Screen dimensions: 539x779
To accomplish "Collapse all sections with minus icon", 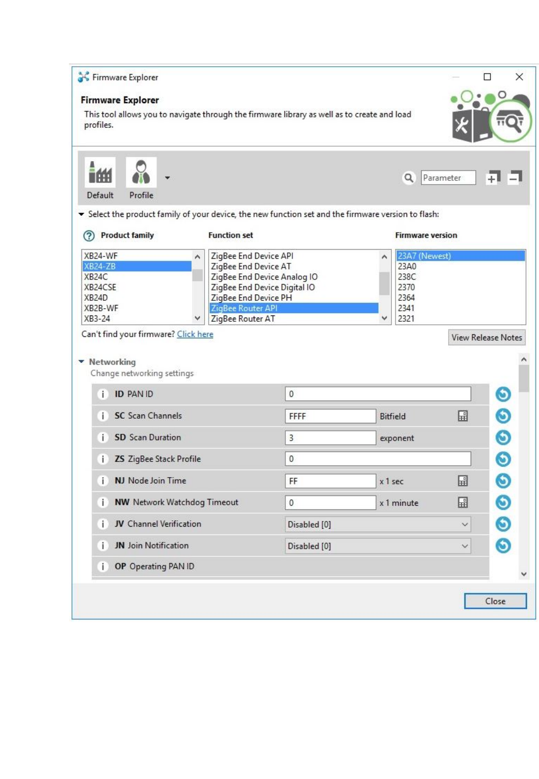I will [x=514, y=178].
